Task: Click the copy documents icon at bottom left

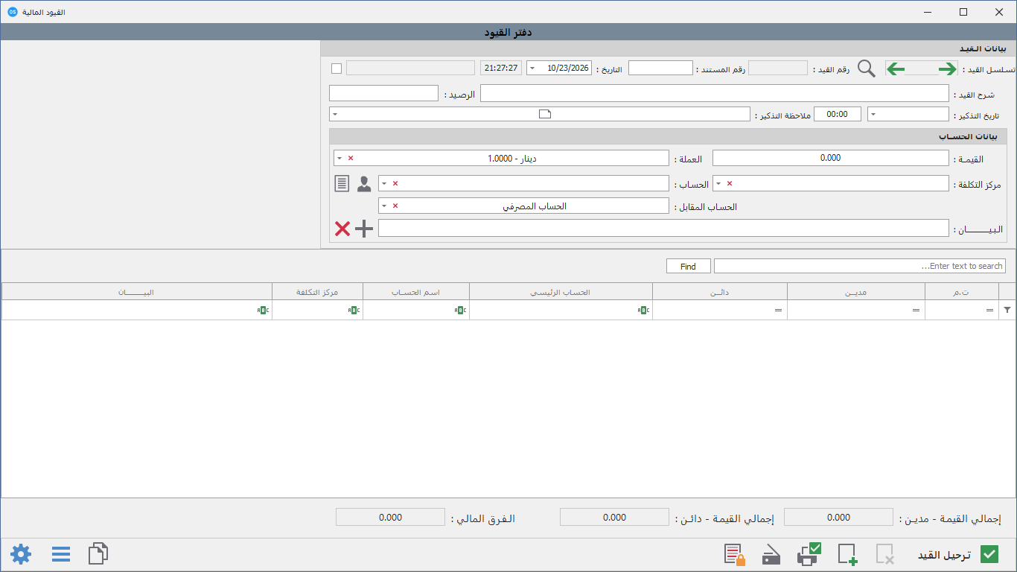Action: click(x=98, y=553)
